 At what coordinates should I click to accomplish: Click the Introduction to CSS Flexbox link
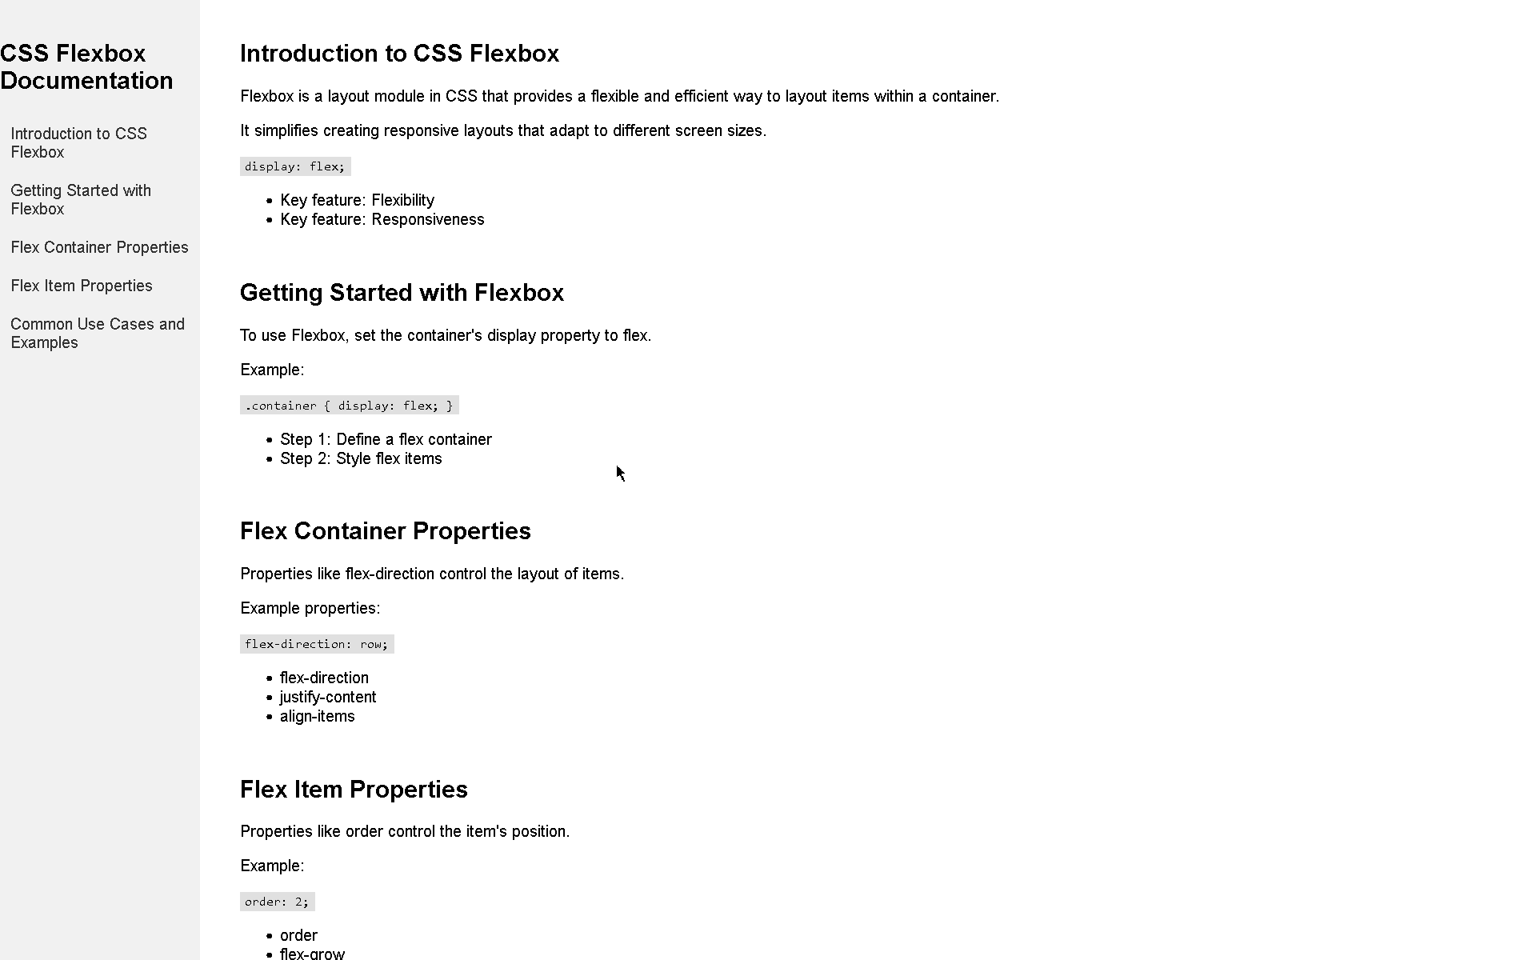point(78,142)
